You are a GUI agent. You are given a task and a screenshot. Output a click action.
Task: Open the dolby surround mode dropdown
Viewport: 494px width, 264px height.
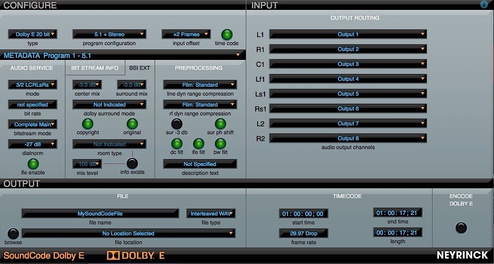point(110,105)
